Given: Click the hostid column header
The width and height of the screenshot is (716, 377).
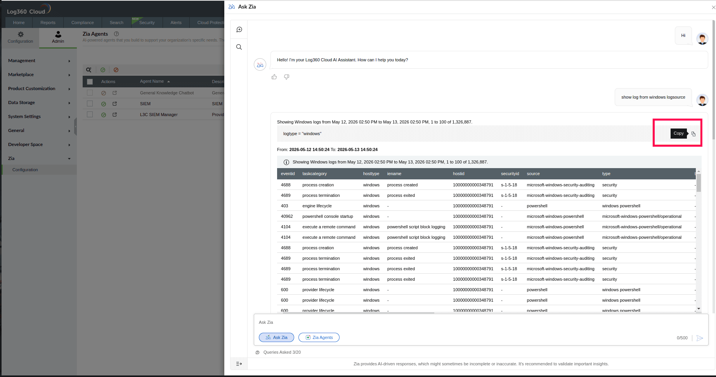Looking at the screenshot, I should pos(458,174).
